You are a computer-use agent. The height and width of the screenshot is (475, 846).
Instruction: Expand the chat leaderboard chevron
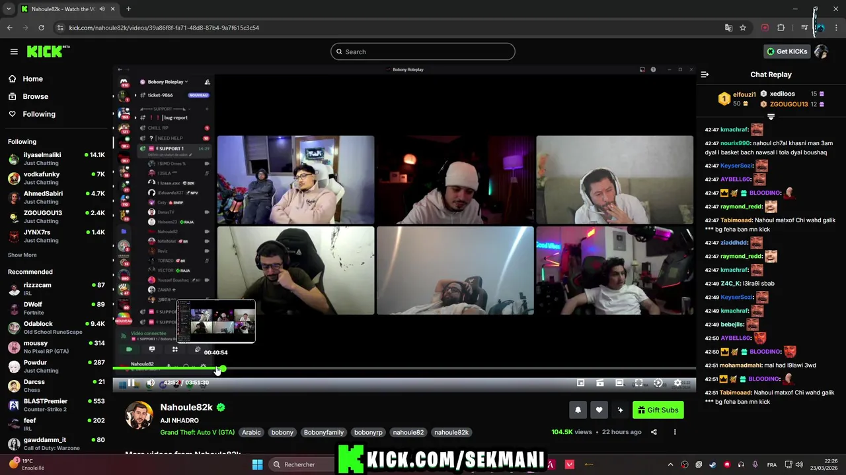(x=771, y=117)
